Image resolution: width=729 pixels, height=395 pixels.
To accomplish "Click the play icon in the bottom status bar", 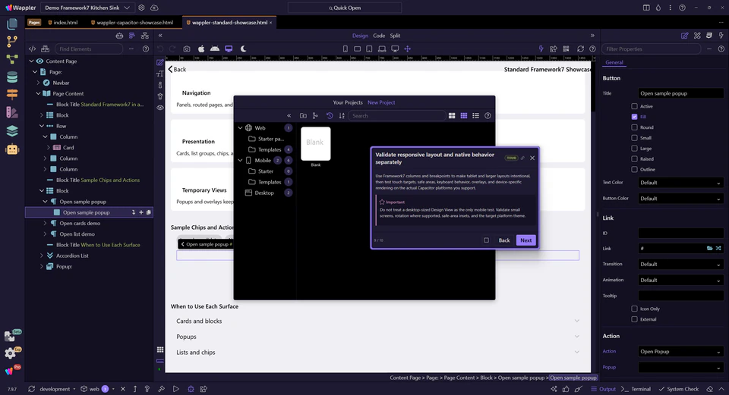I will [x=175, y=389].
